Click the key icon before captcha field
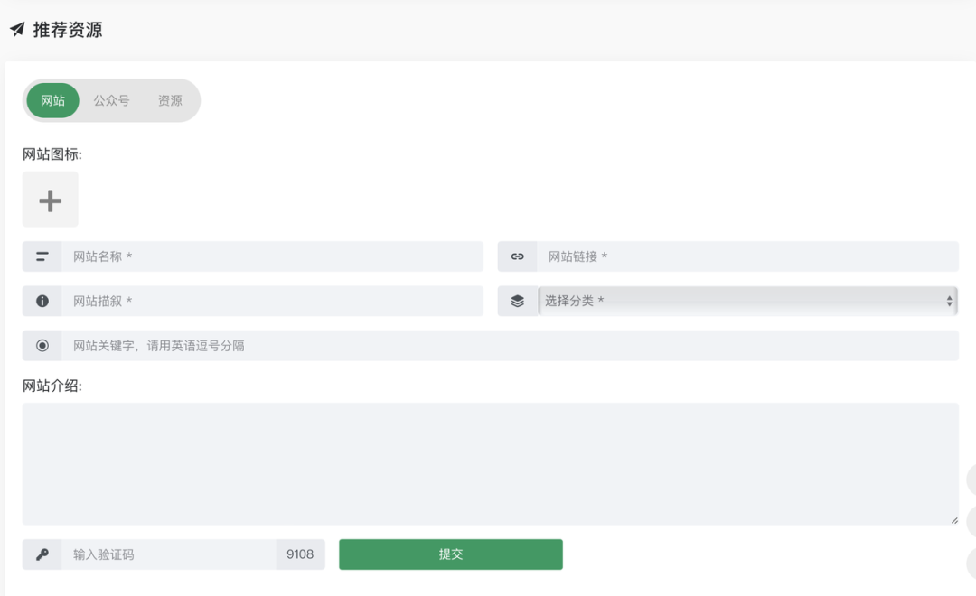This screenshot has width=976, height=596. point(42,554)
